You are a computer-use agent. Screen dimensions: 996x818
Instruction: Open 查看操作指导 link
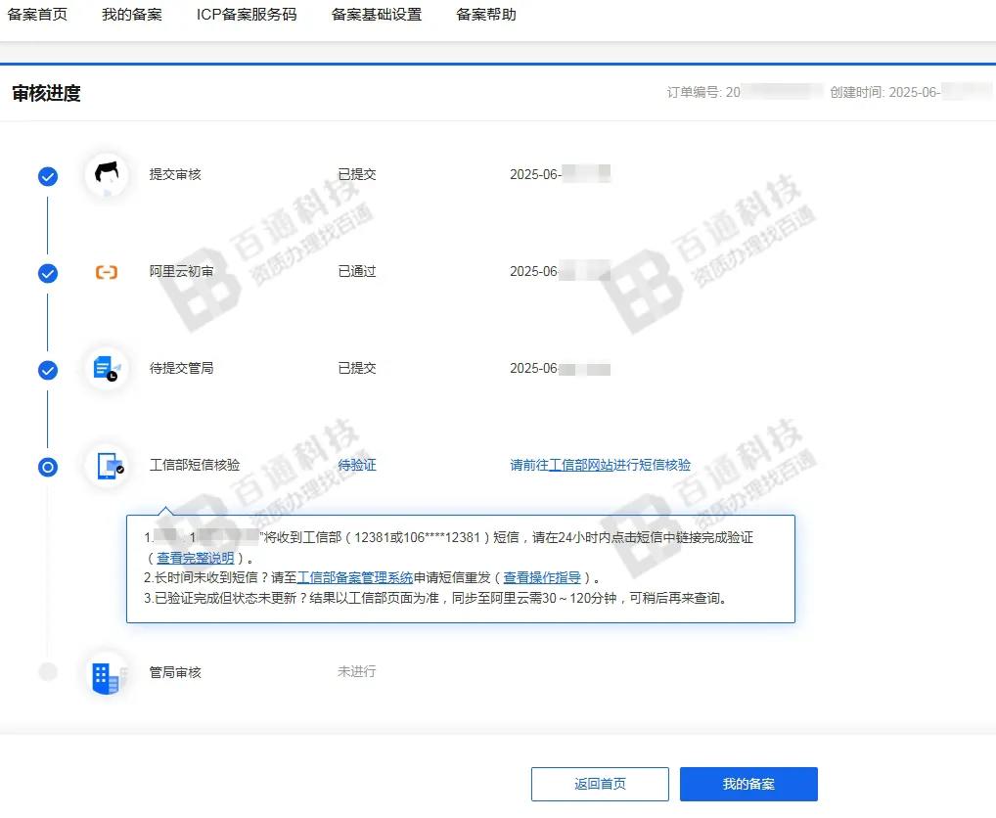click(542, 577)
